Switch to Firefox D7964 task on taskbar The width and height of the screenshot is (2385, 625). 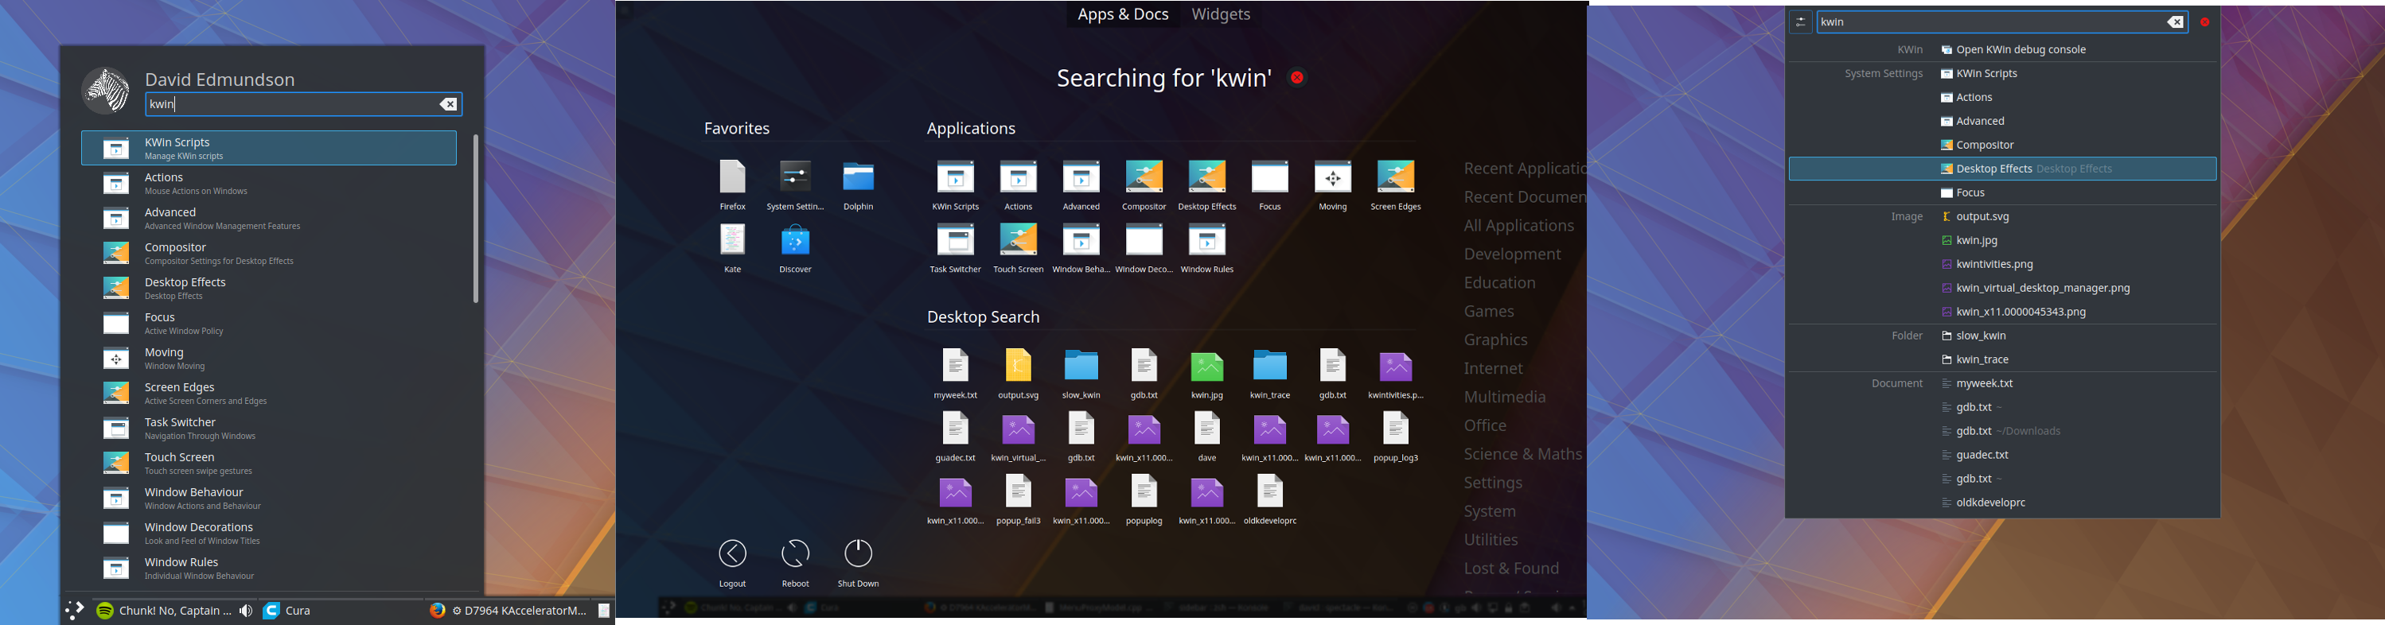click(509, 610)
